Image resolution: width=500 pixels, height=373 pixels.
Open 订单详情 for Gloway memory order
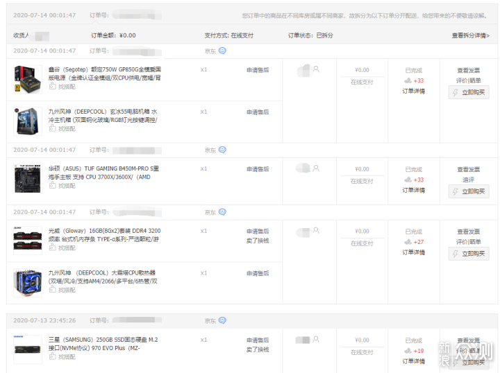(414, 252)
